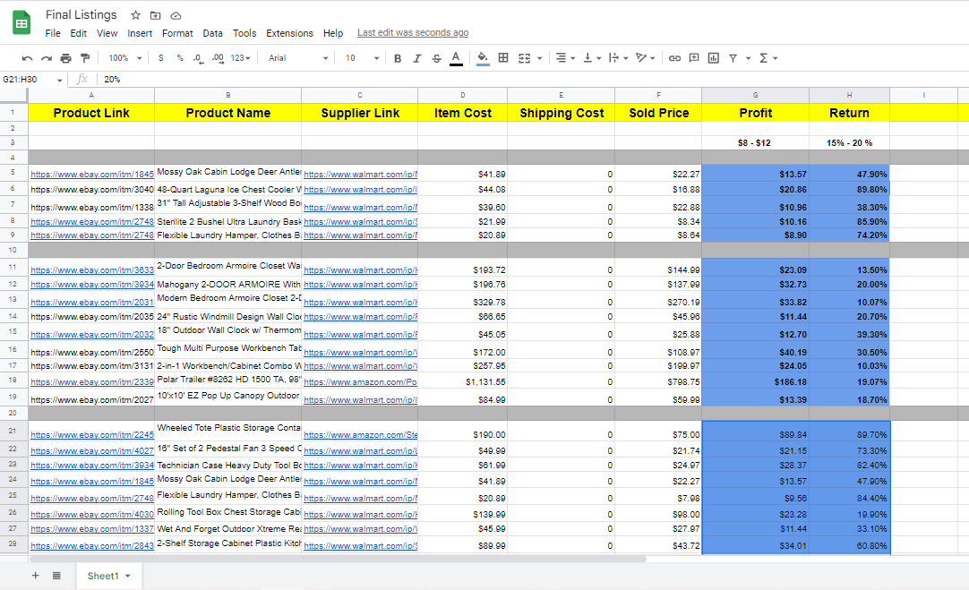The width and height of the screenshot is (969, 590).
Task: Open the Walmart supplier link in row 11
Action: click(x=360, y=270)
